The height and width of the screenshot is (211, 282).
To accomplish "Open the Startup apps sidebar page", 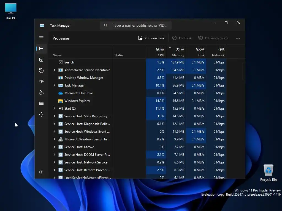I will click(41, 81).
